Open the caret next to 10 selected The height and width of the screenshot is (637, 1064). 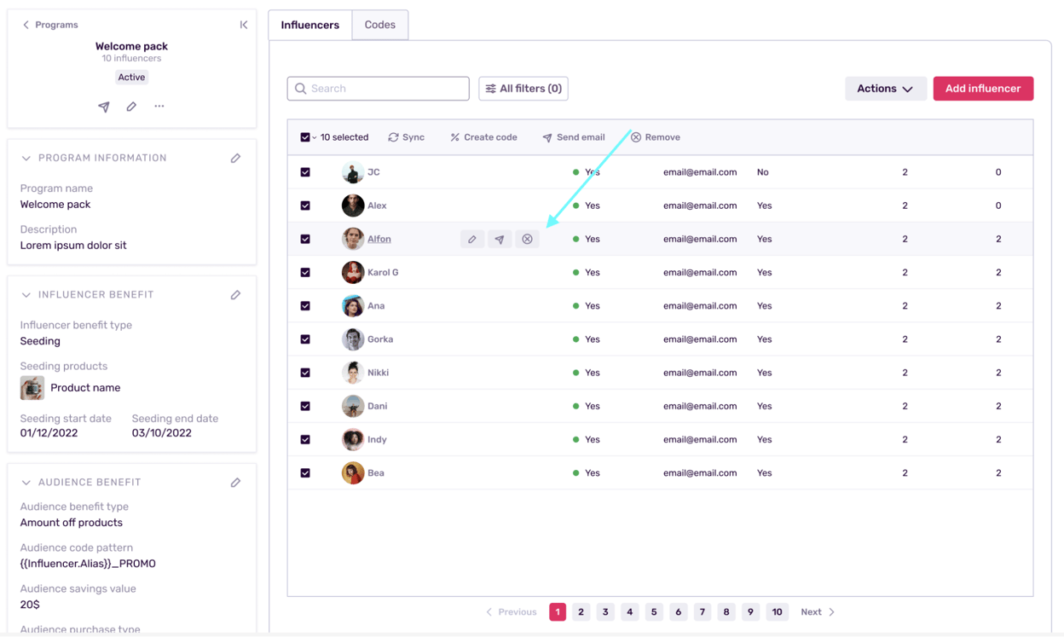(x=315, y=136)
